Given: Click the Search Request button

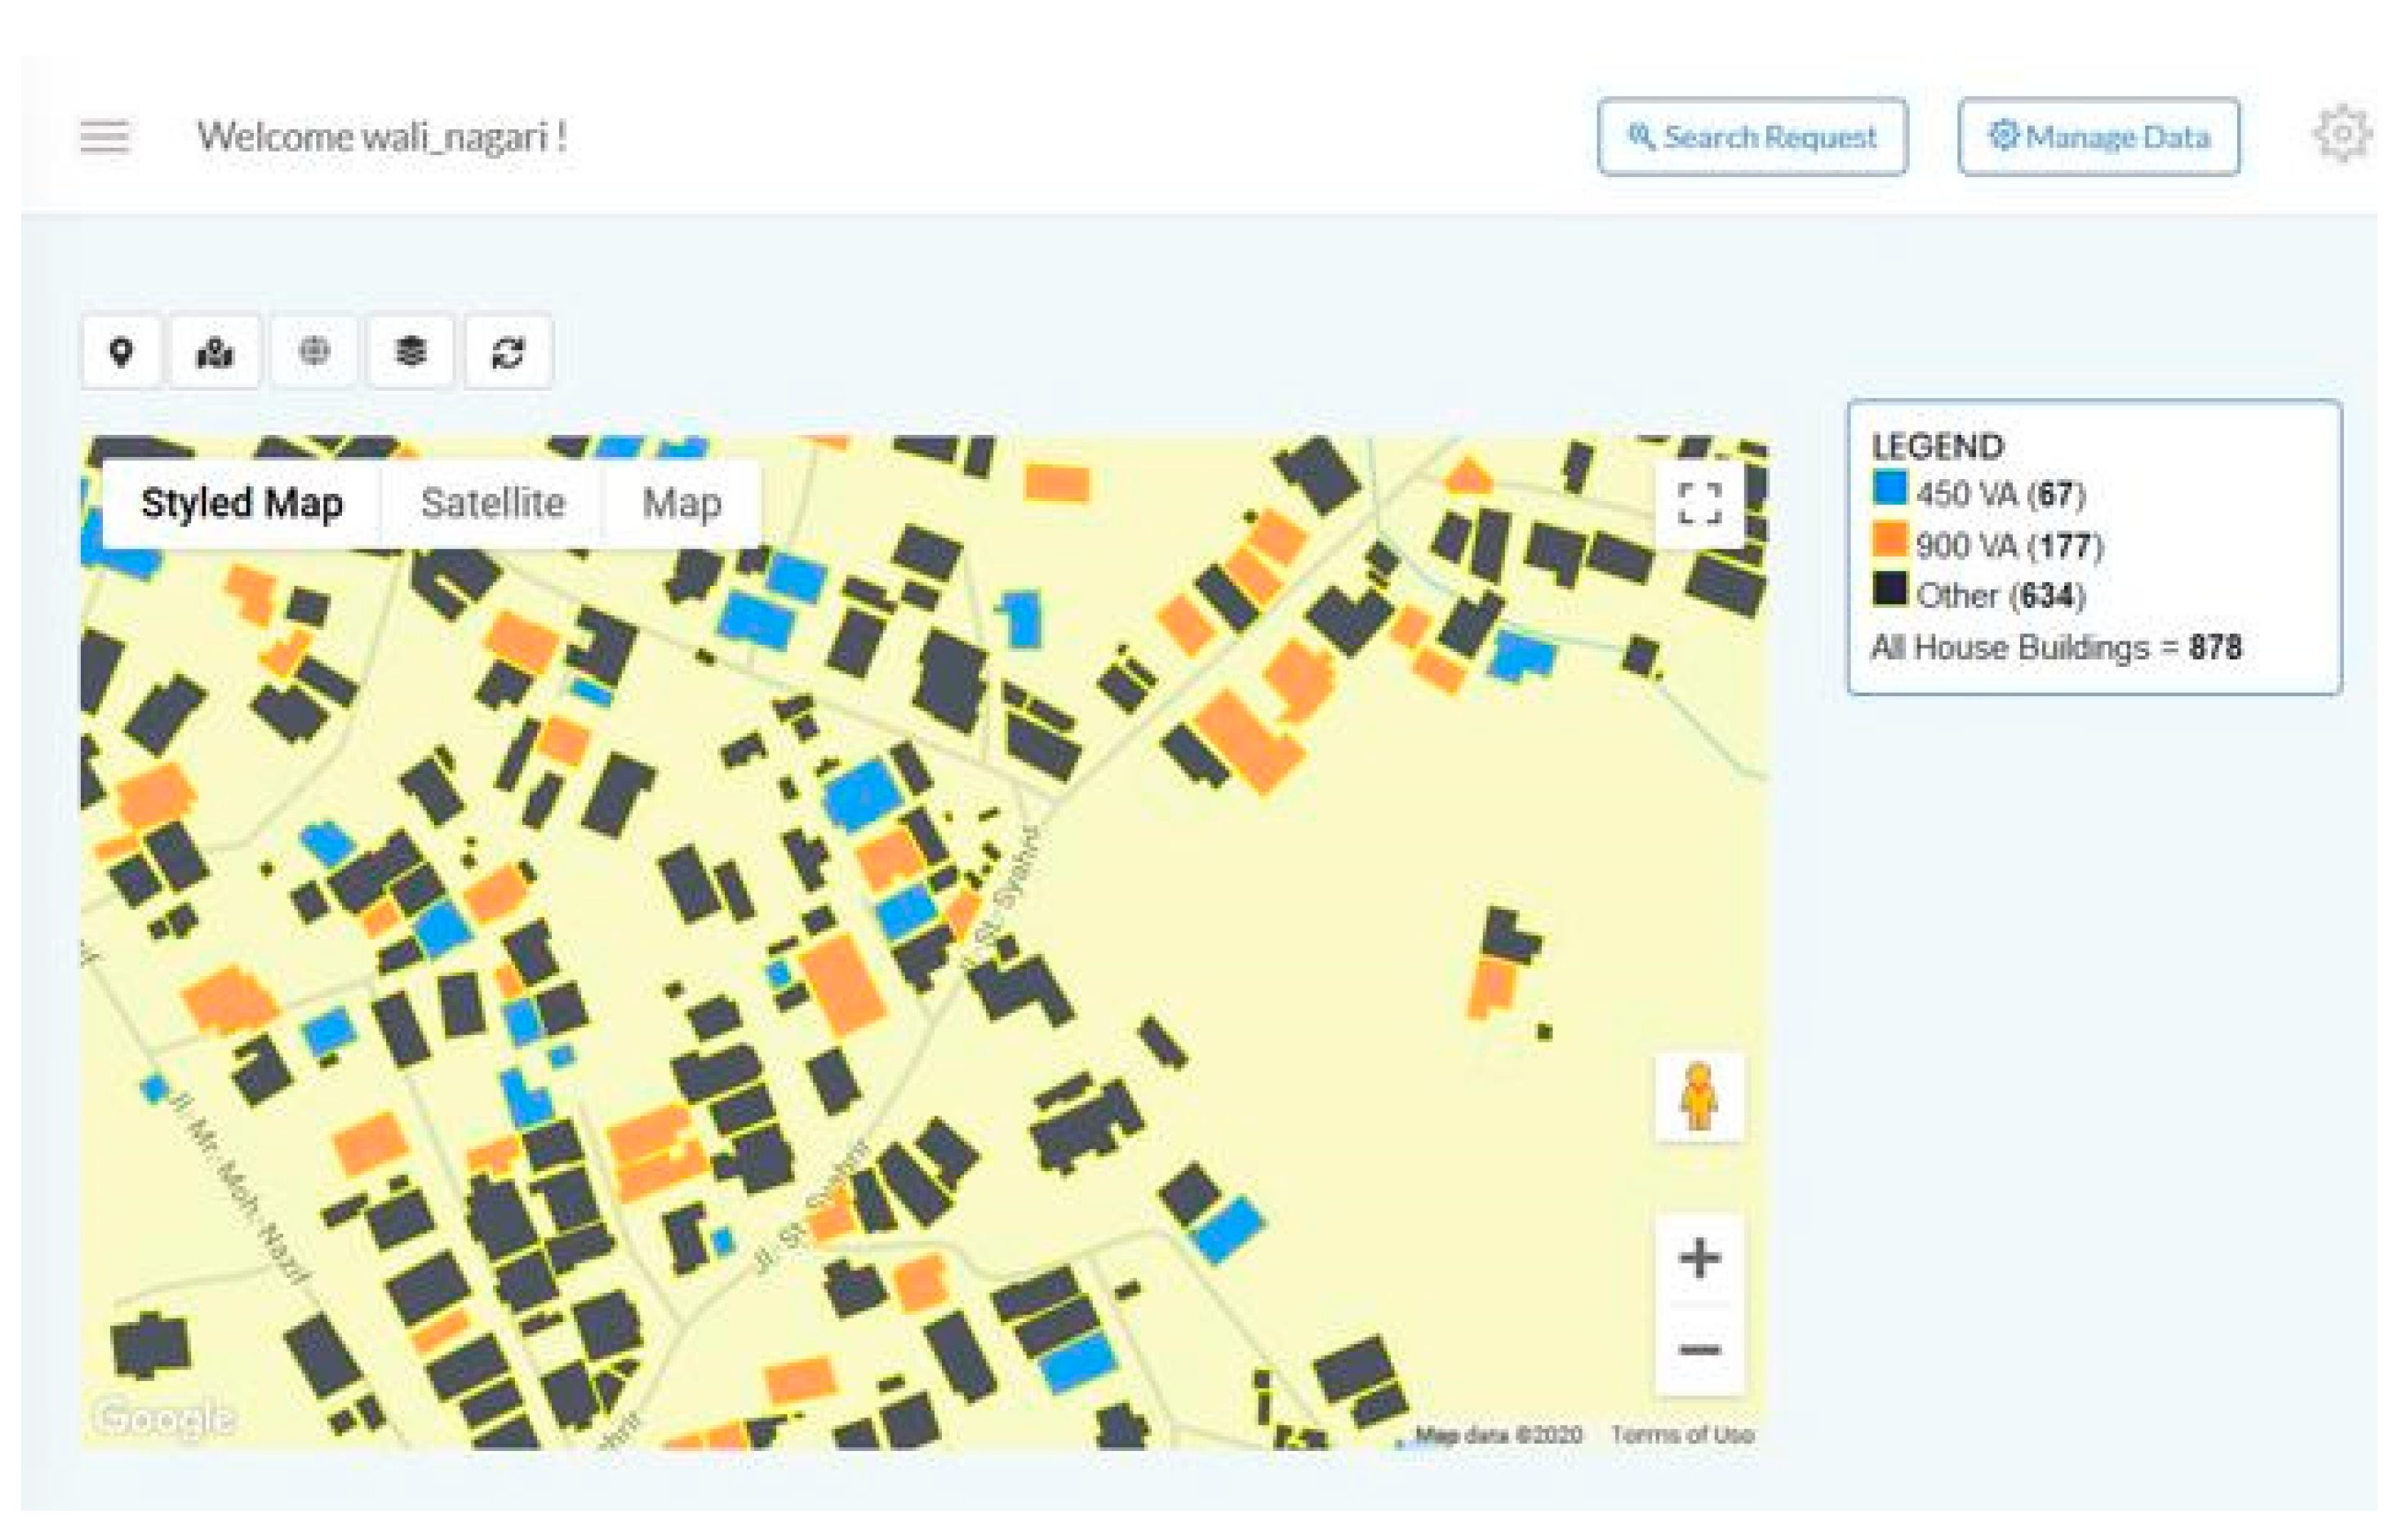Looking at the screenshot, I should (x=1752, y=137).
